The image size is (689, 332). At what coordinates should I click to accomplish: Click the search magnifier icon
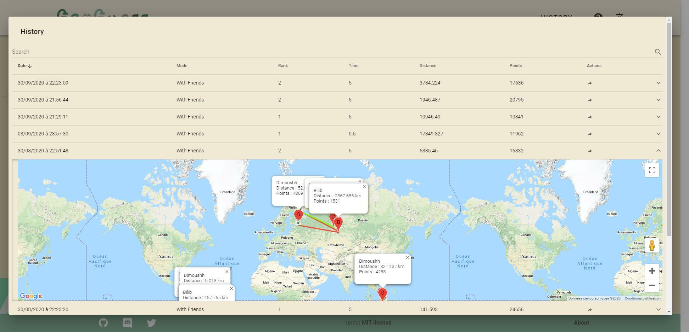pos(658,52)
